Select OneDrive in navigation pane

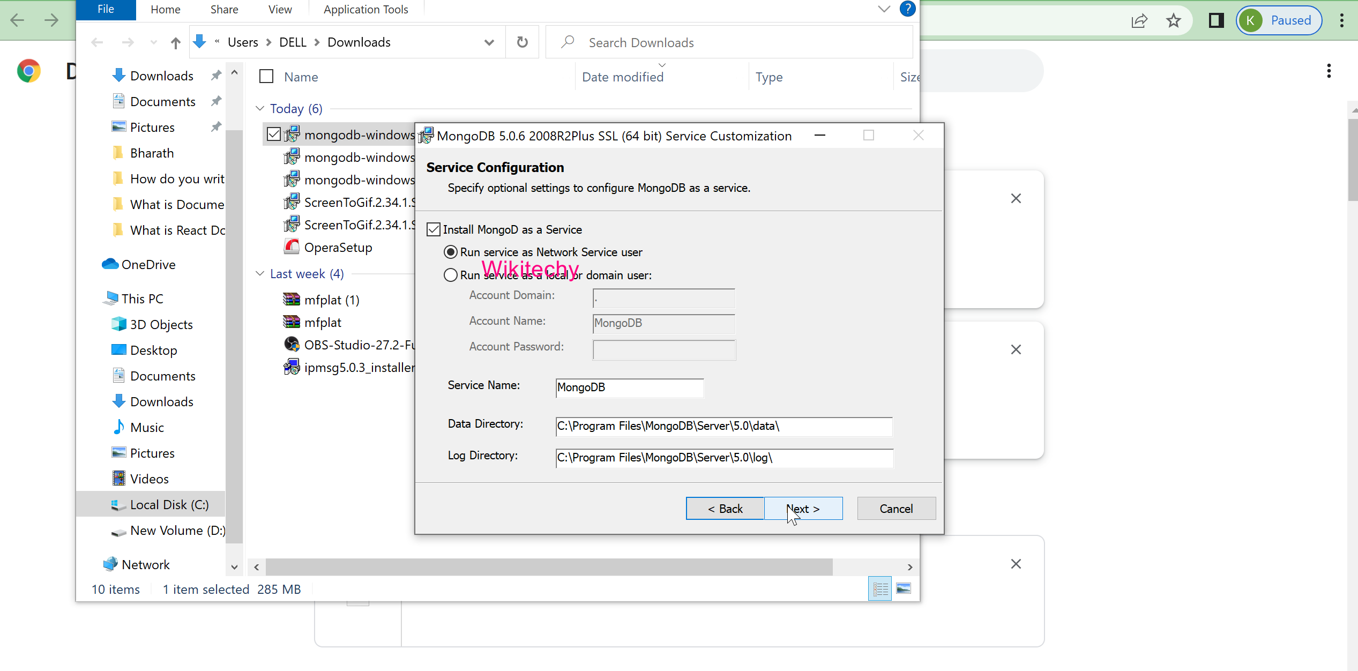[x=148, y=265]
